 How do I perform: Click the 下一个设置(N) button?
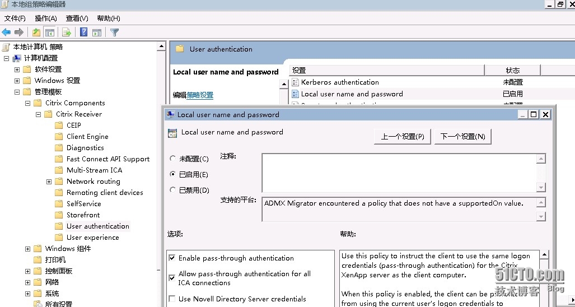click(463, 137)
